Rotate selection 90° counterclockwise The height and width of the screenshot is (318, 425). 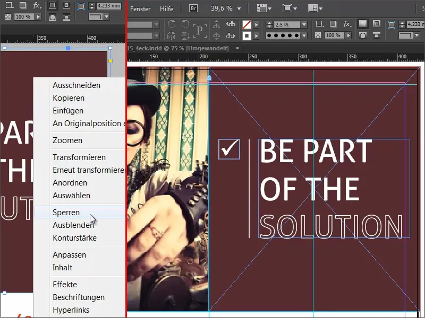pyautogui.click(x=185, y=24)
